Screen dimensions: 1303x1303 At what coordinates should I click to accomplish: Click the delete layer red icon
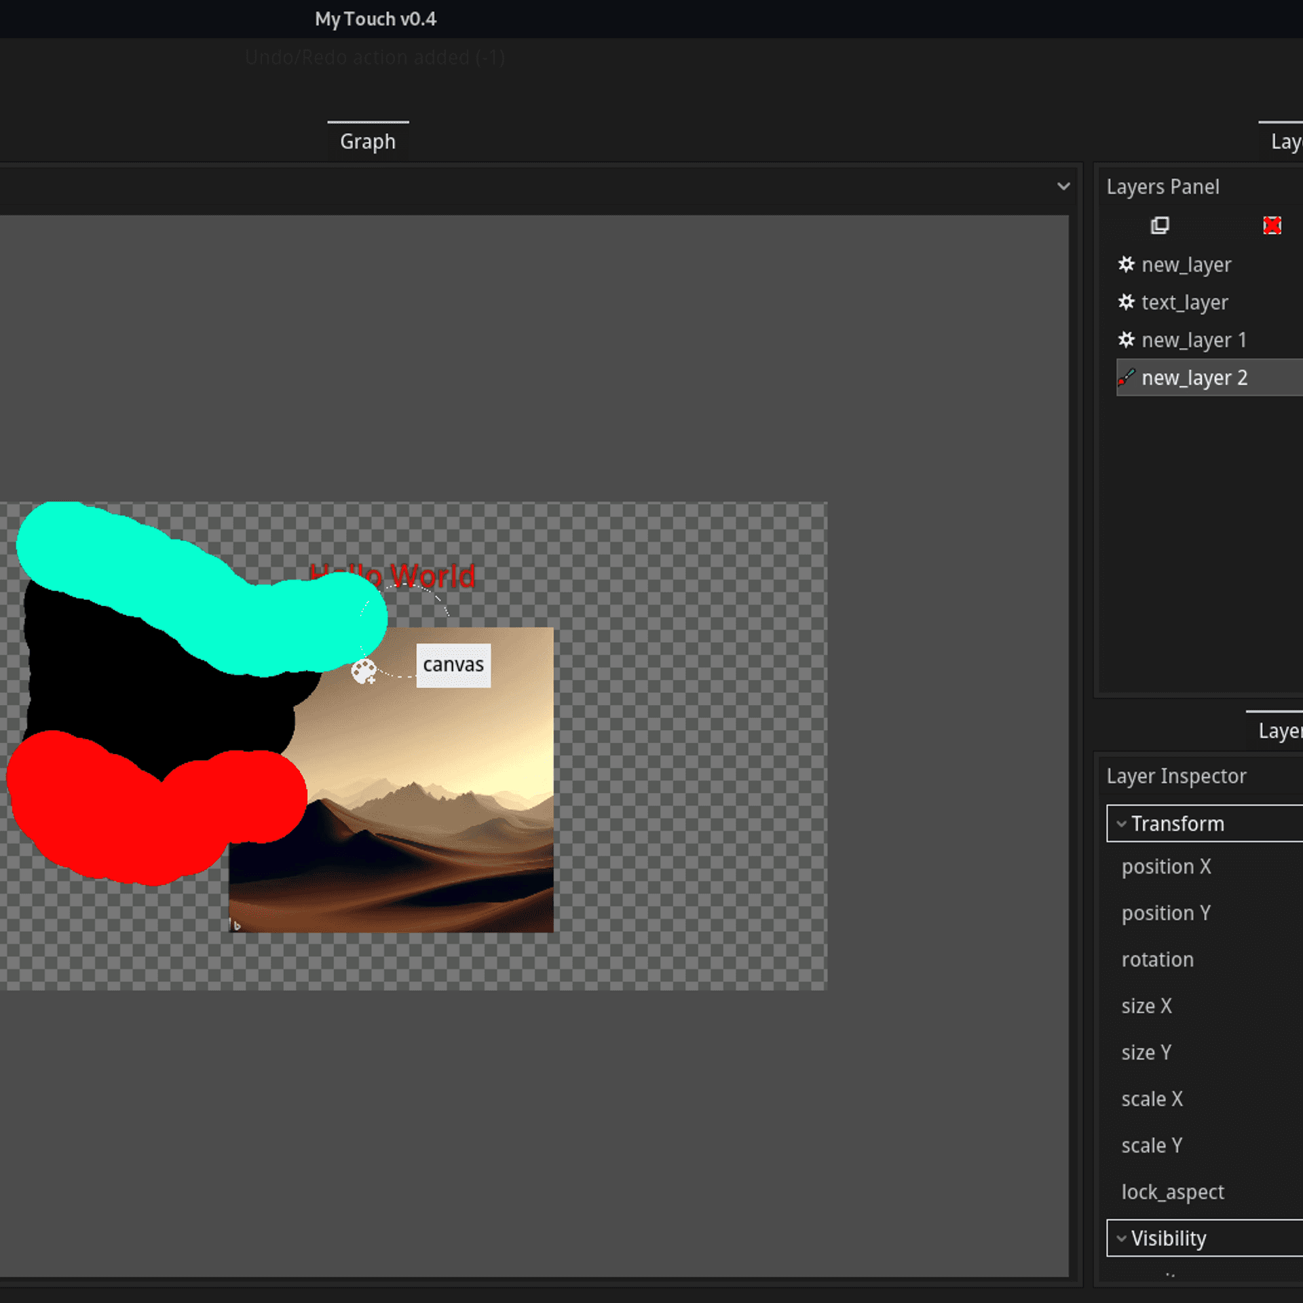(1273, 225)
